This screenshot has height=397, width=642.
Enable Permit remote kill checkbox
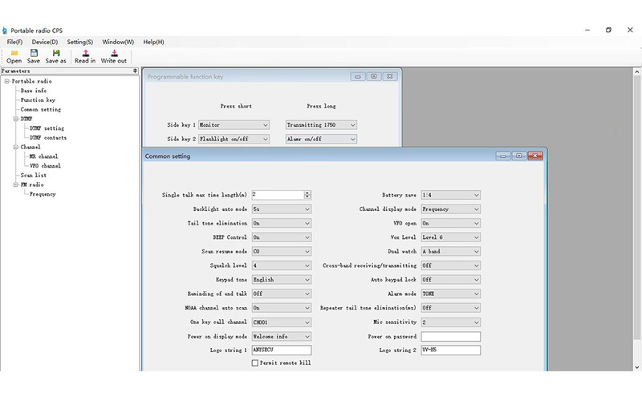point(255,363)
